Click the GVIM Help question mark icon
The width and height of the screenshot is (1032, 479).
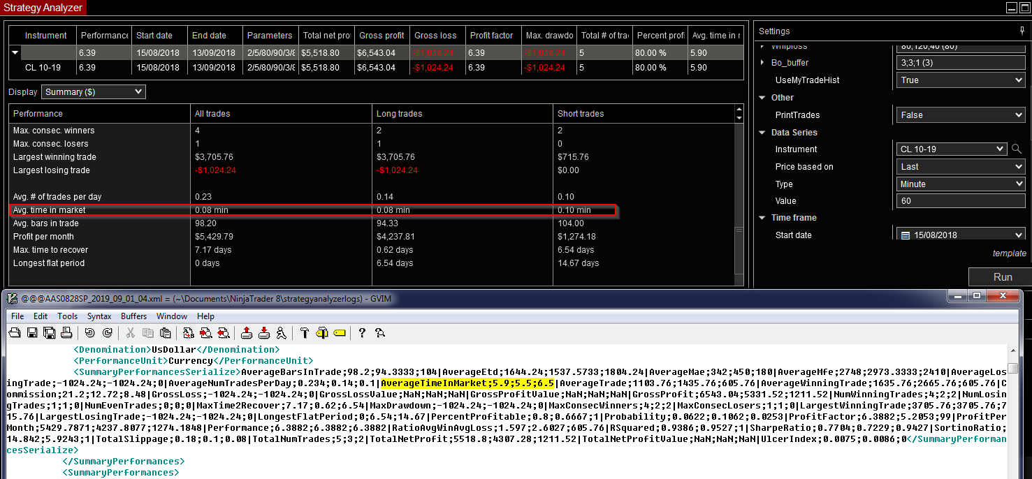[362, 333]
